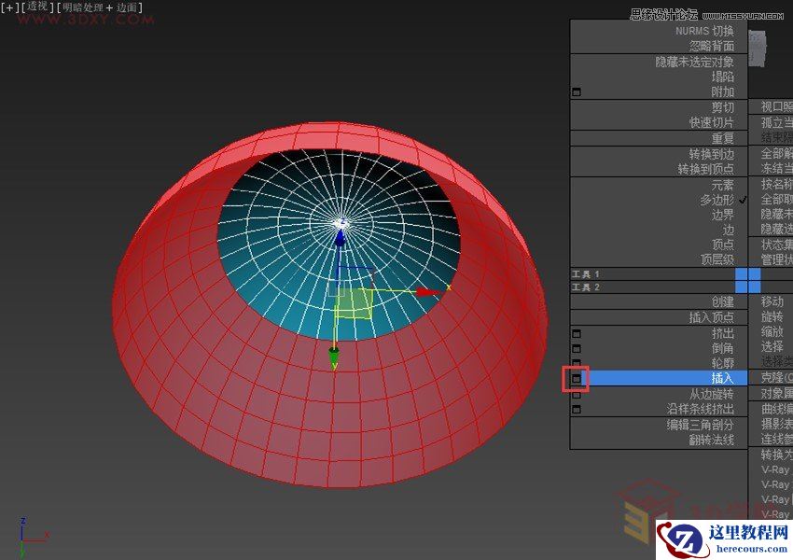Open settings box next to 附加 (Attach)
This screenshot has width=793, height=560.
[576, 92]
